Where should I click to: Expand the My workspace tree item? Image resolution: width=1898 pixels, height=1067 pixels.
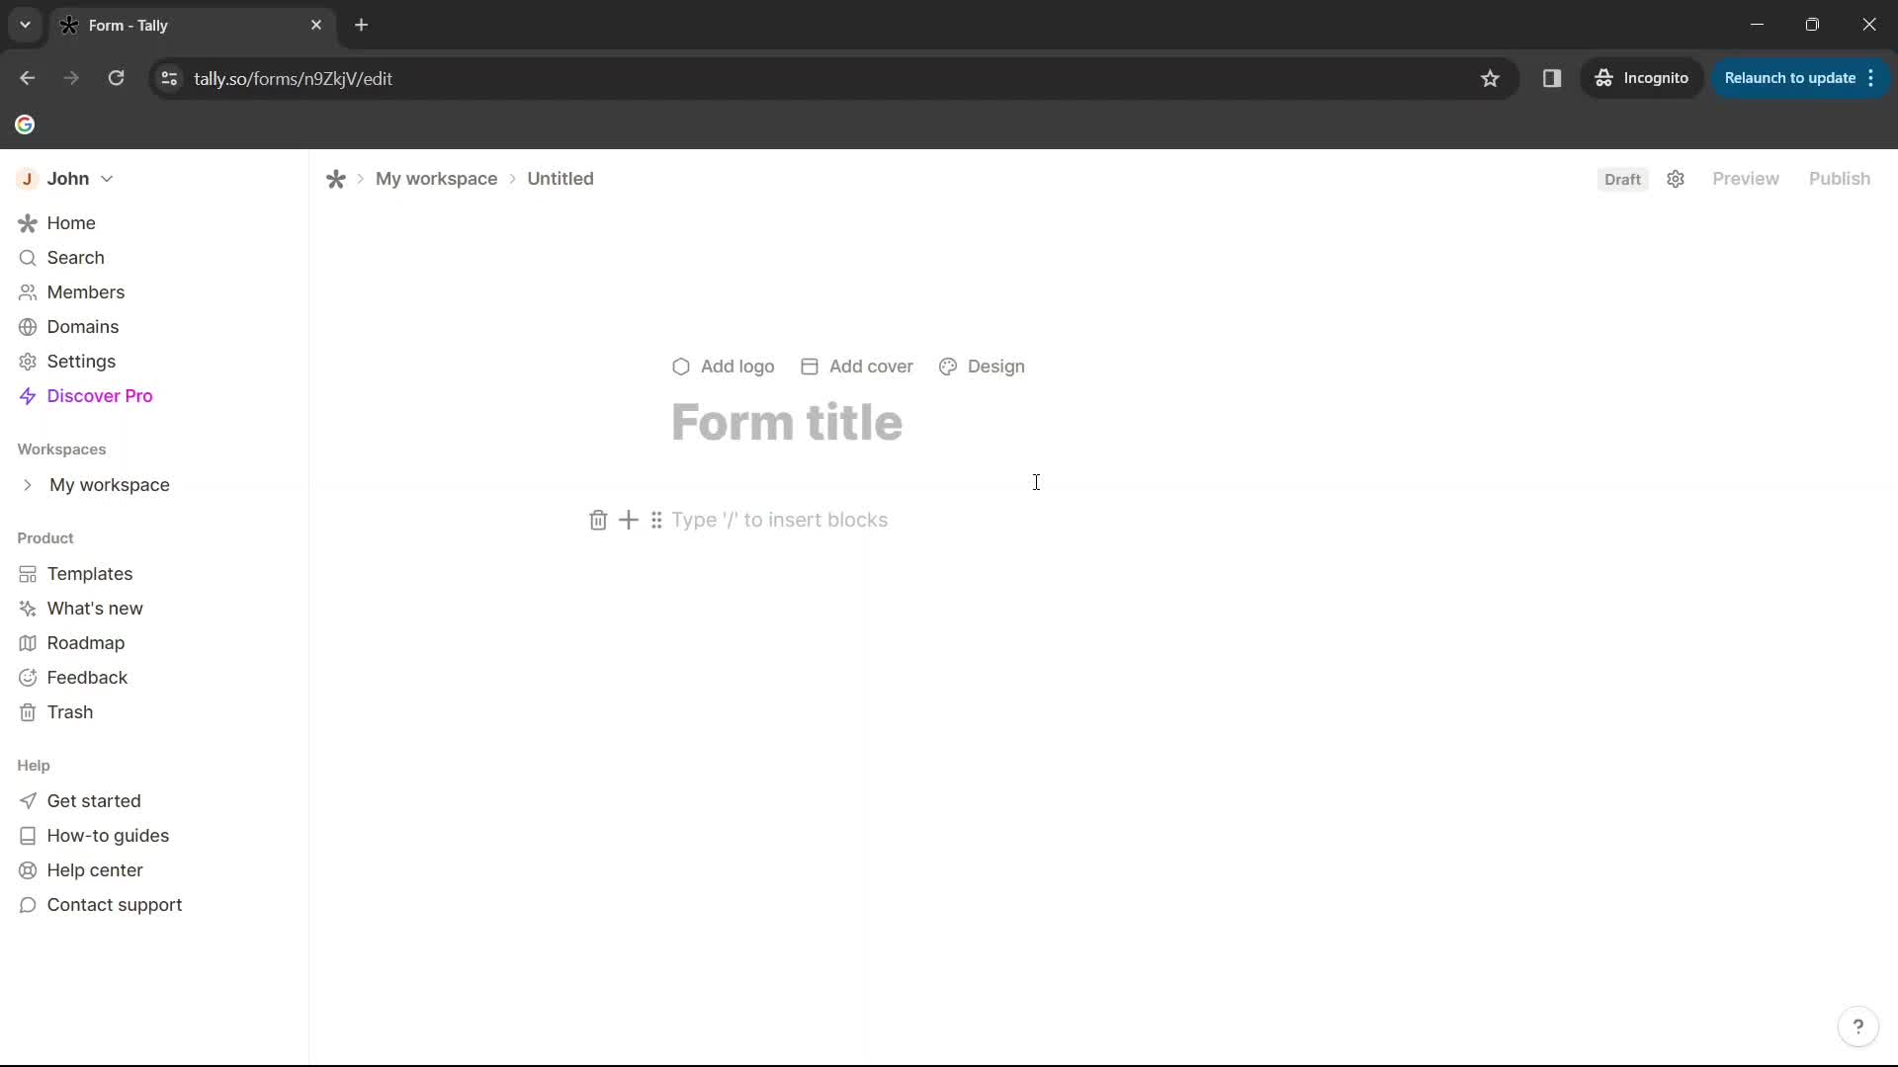click(28, 485)
